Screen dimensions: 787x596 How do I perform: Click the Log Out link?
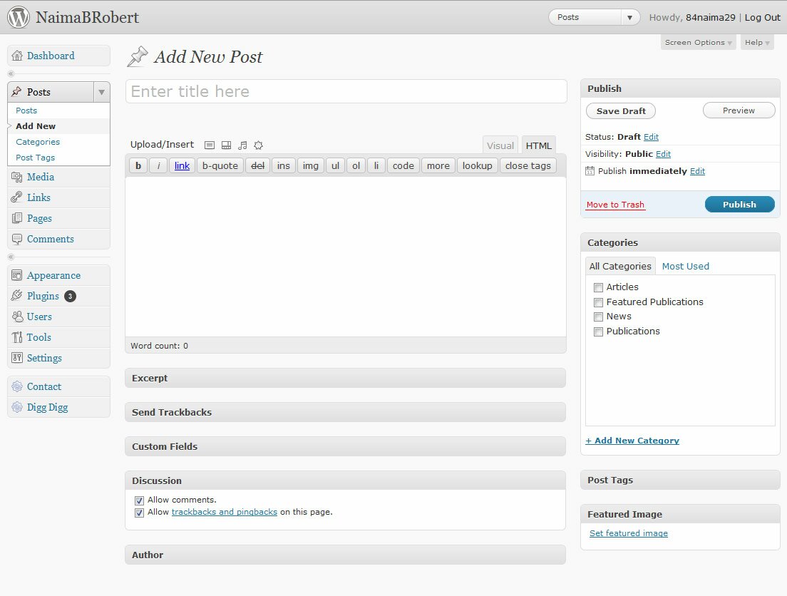tap(763, 18)
